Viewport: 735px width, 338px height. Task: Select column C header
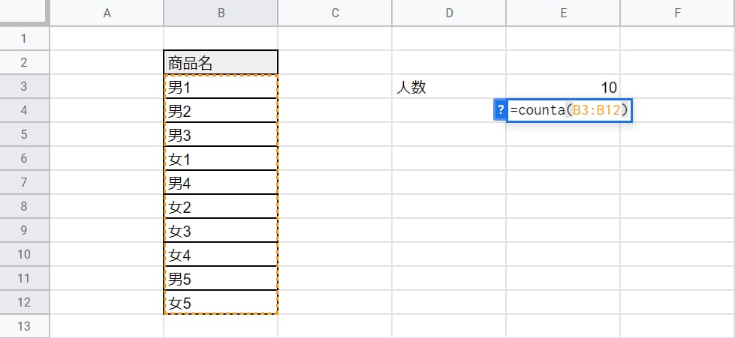[x=335, y=13]
